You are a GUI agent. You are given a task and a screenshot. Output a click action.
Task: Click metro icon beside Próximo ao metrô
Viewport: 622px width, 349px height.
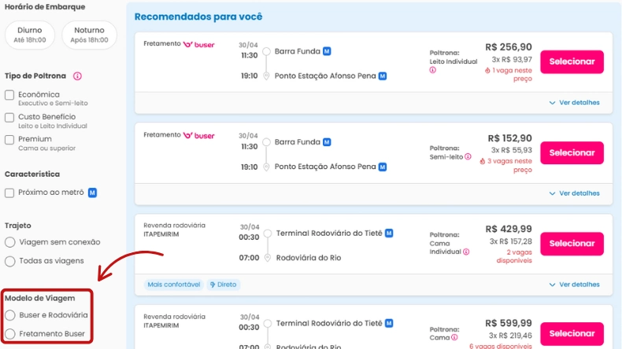(92, 193)
